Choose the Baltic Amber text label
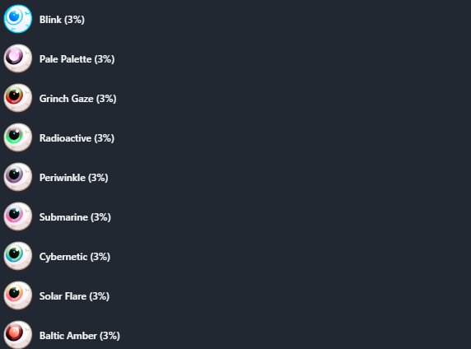Image resolution: width=471 pixels, height=349 pixels. (x=68, y=336)
